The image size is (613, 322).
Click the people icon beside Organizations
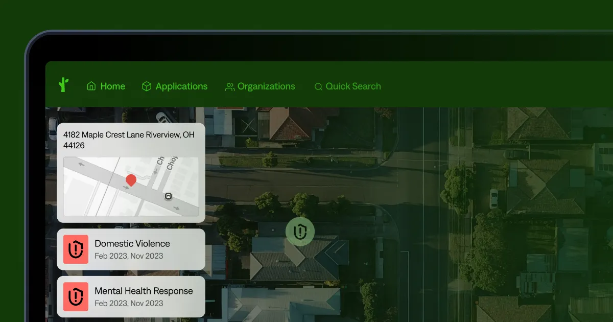(230, 87)
